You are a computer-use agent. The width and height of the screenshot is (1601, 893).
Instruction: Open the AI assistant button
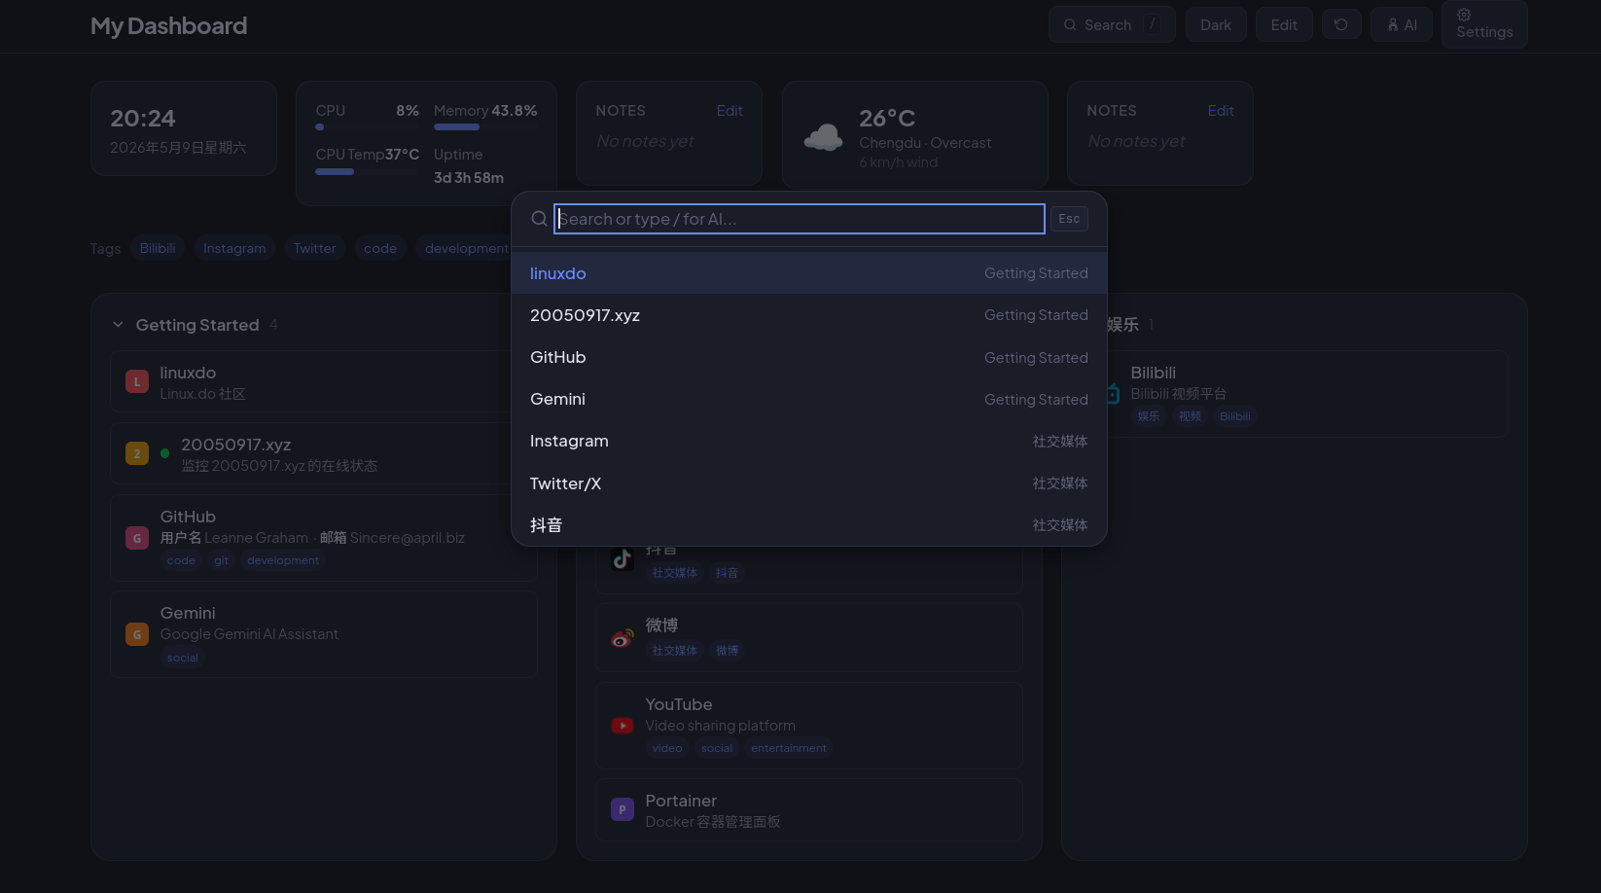1402,25
